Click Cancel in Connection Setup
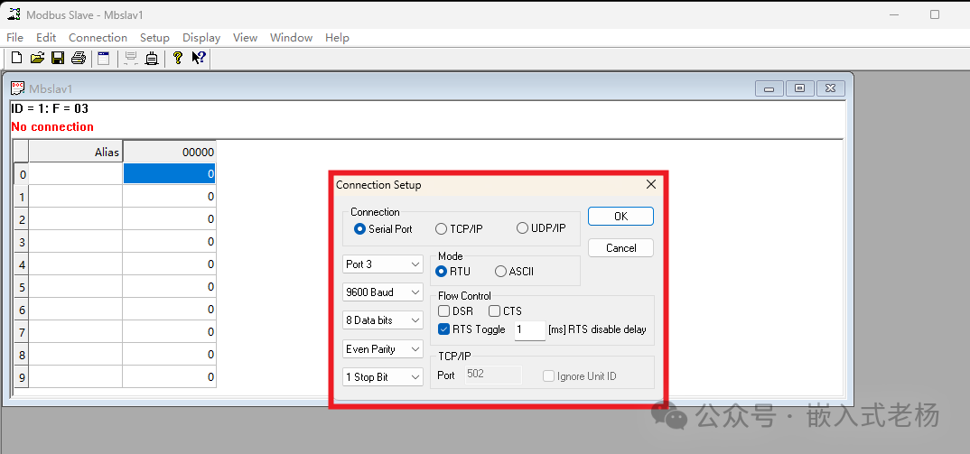970x454 pixels. pos(620,248)
